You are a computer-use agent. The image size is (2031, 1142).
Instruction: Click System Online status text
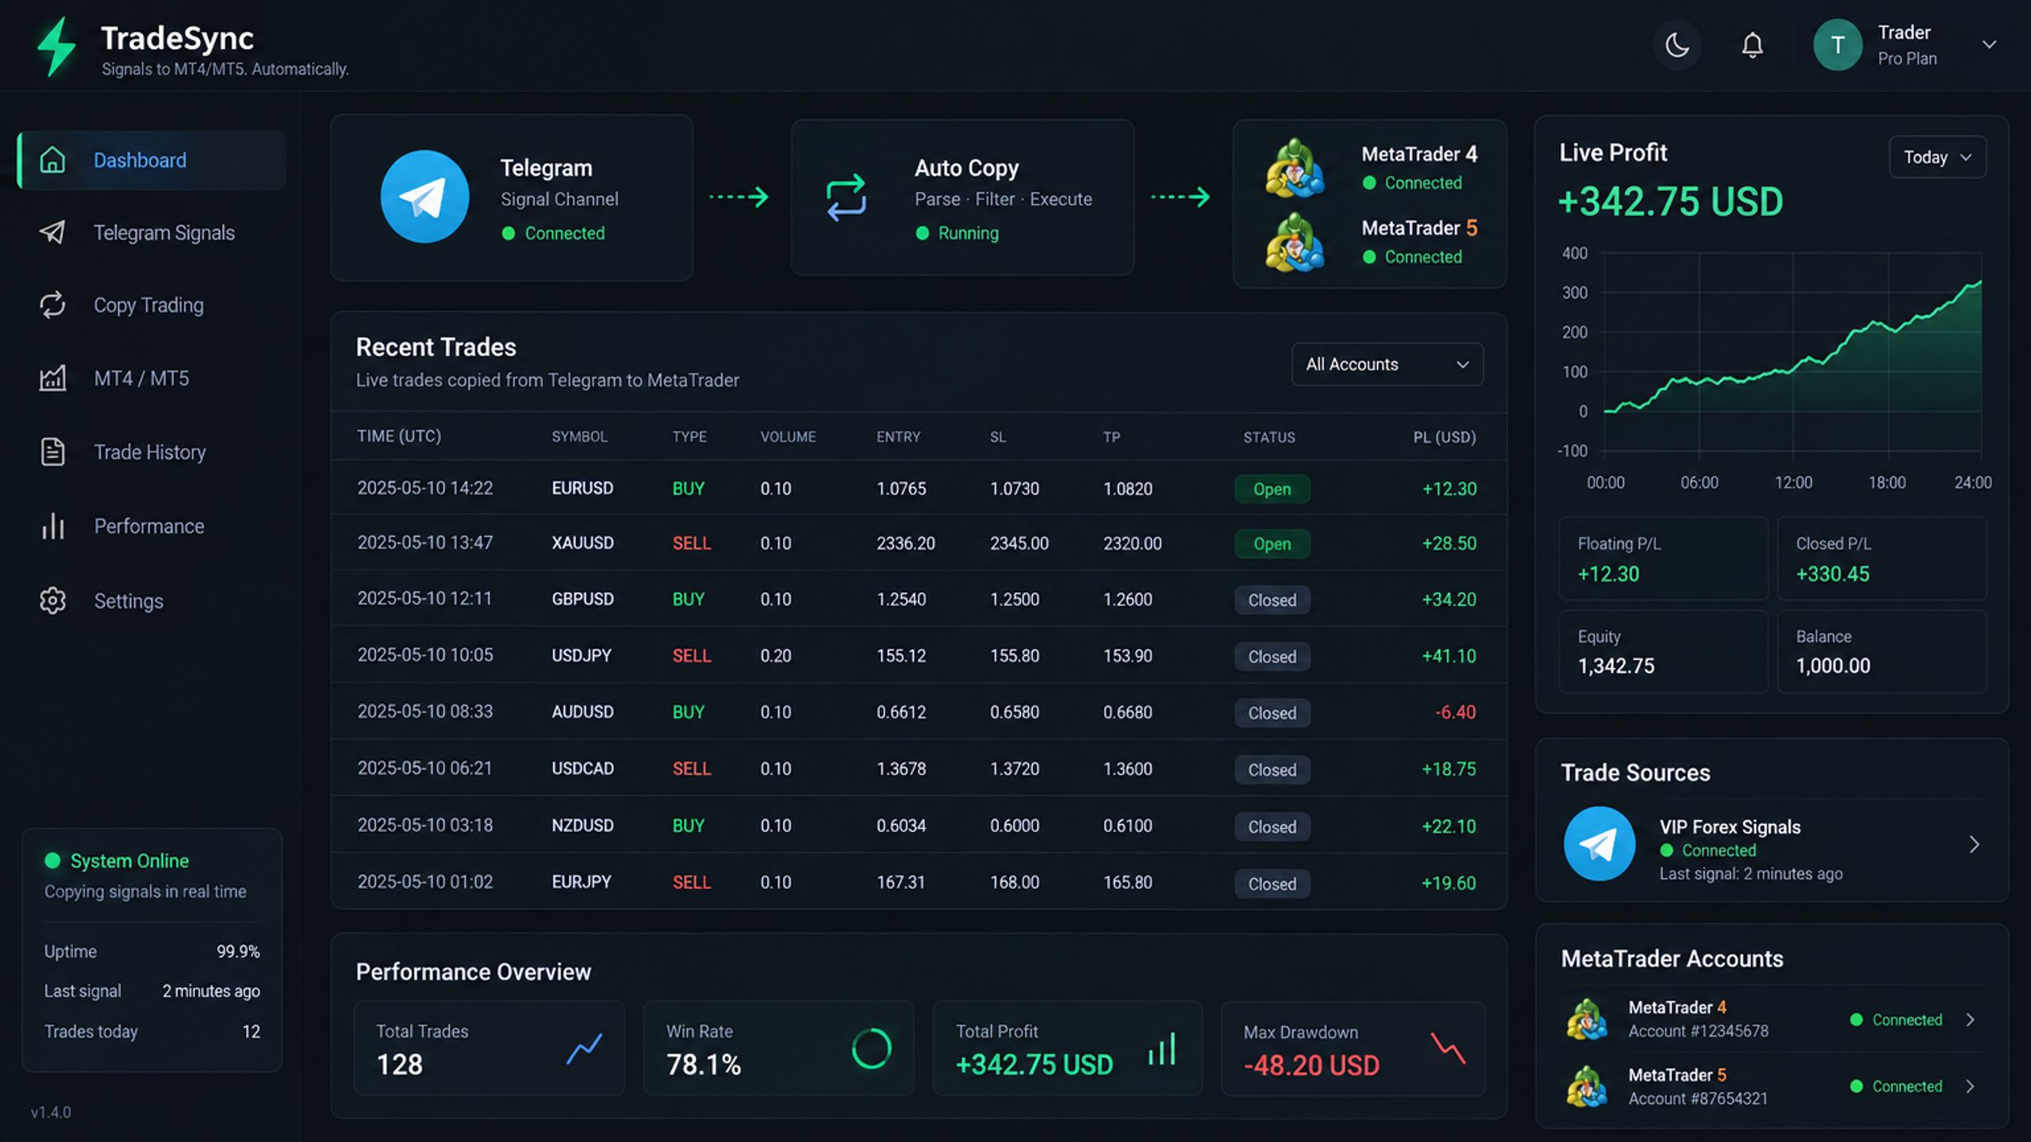tap(129, 861)
